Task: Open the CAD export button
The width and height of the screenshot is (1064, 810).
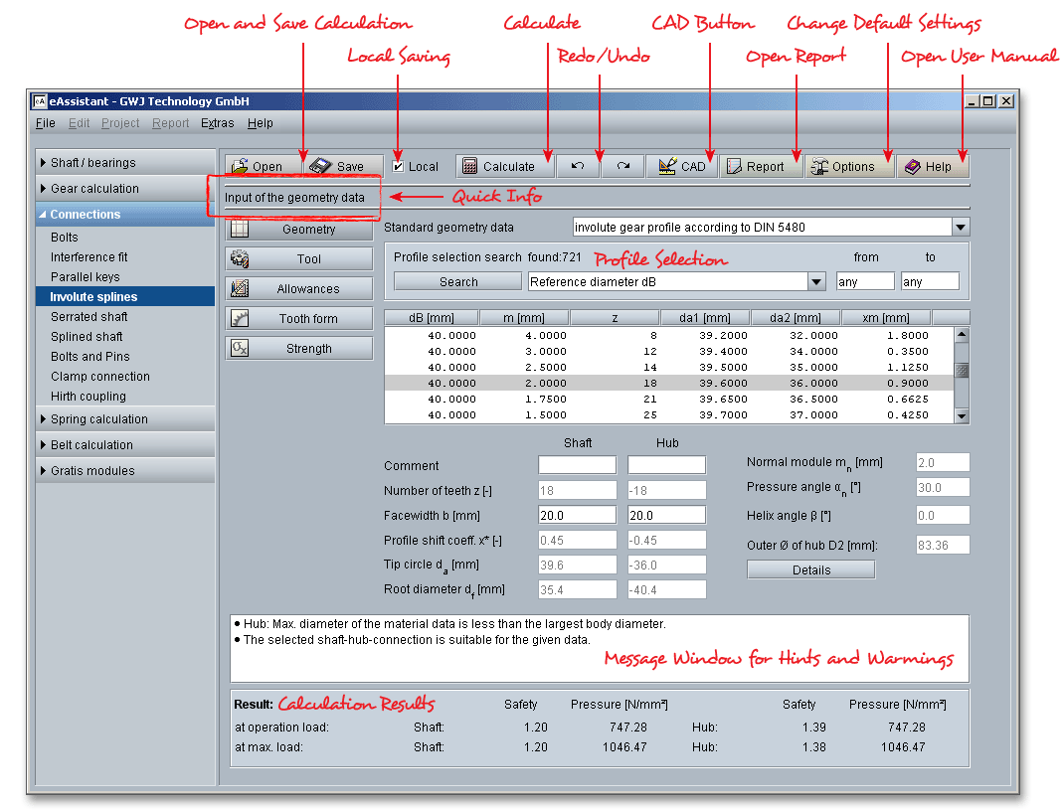Action: tap(681, 166)
